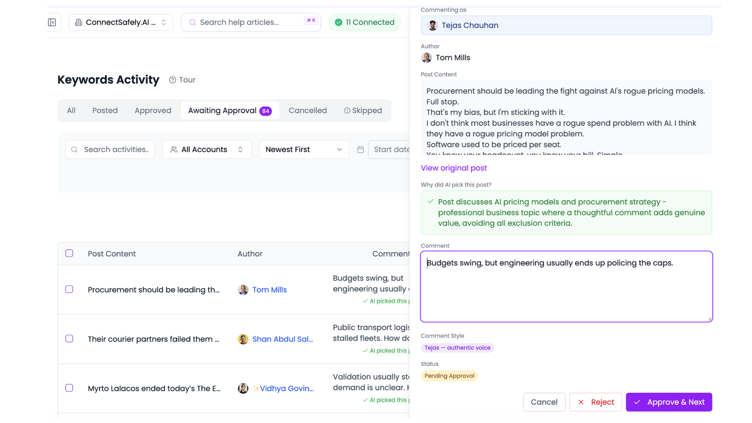Focus the Search help articles field
Screen dimensions: 752x423
251,23
